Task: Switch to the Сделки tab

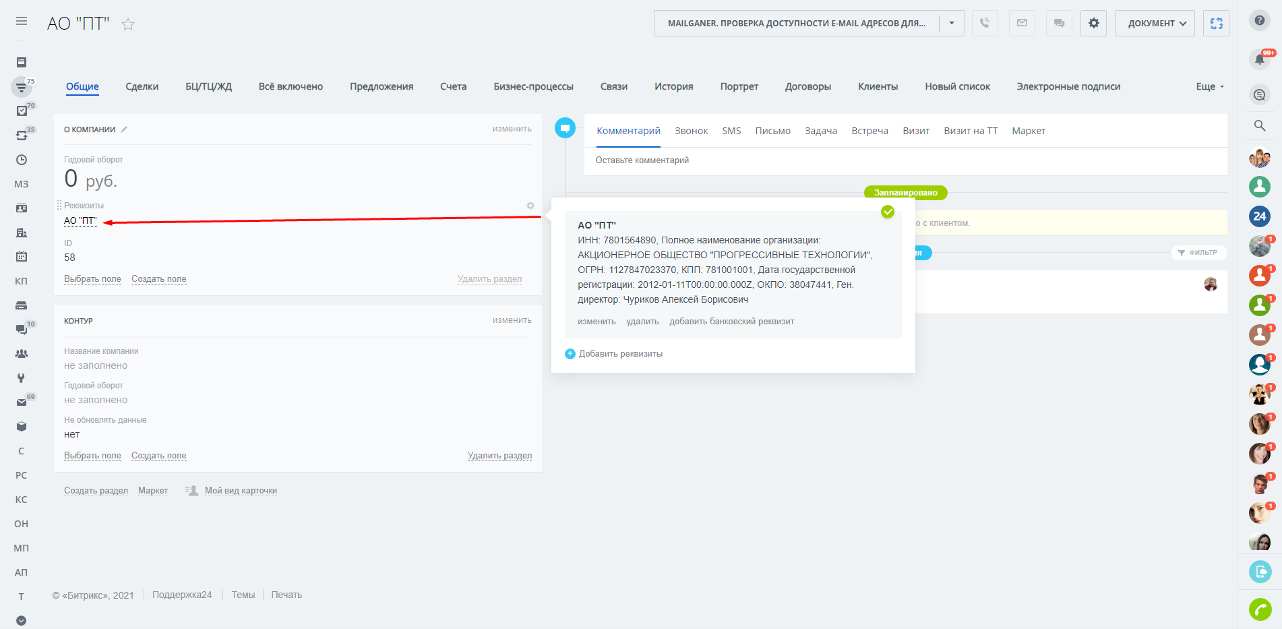Action: point(142,86)
